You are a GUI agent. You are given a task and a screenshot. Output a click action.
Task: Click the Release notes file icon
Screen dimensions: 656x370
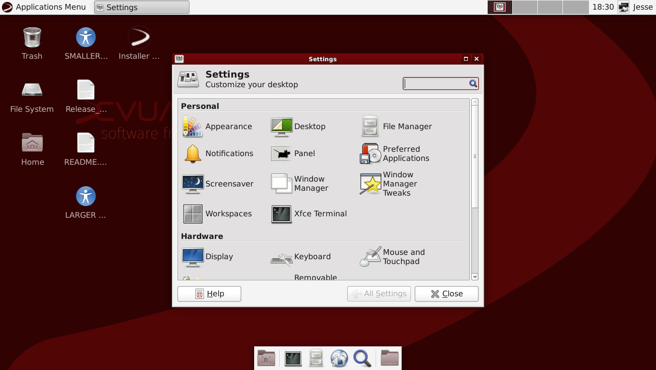point(86,90)
